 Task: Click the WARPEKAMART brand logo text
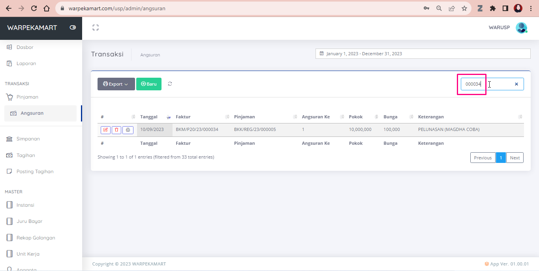tap(32, 28)
